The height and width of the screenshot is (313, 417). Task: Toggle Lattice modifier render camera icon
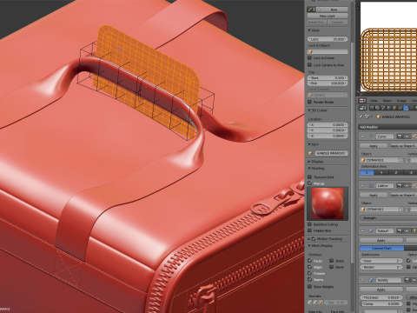[400, 185]
